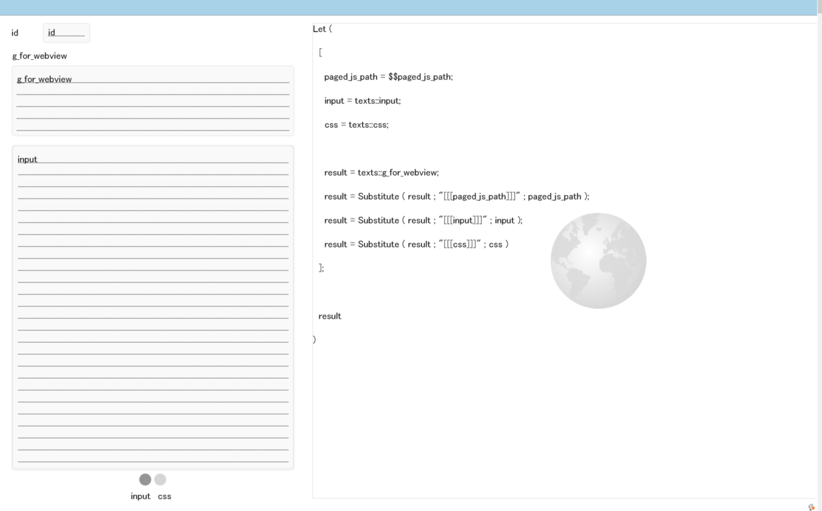The height and width of the screenshot is (511, 822).
Task: Click the globe placeholder icon in the web viewer
Action: 597,260
